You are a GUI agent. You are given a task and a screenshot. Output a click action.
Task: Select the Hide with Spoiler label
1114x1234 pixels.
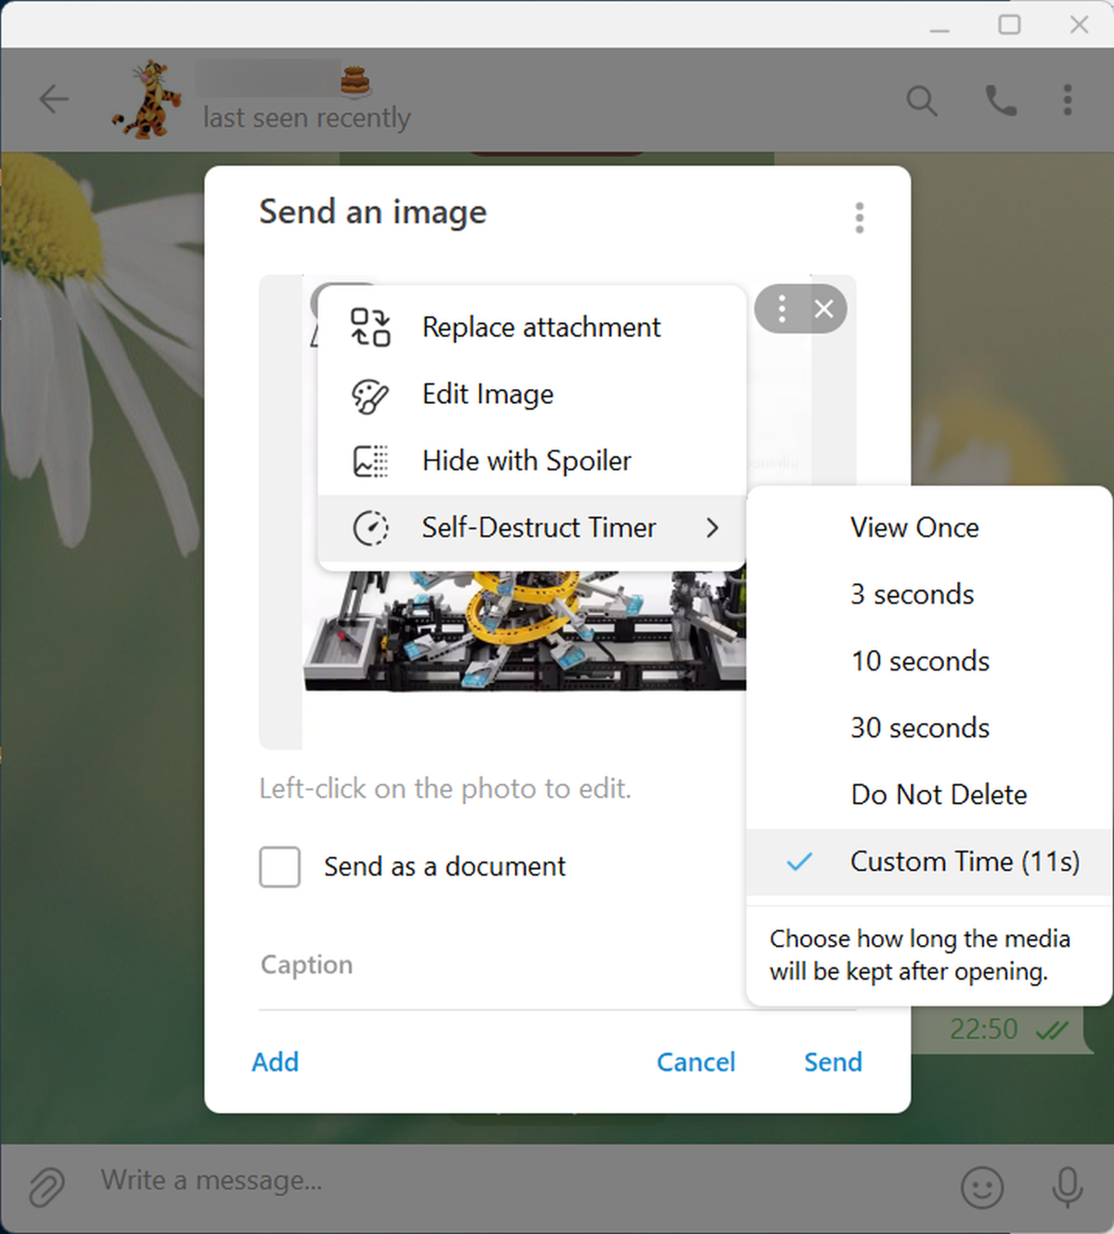526,461
